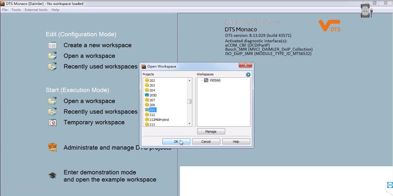Click the Help button in dialog
This screenshot has width=393, height=196.
(236, 142)
